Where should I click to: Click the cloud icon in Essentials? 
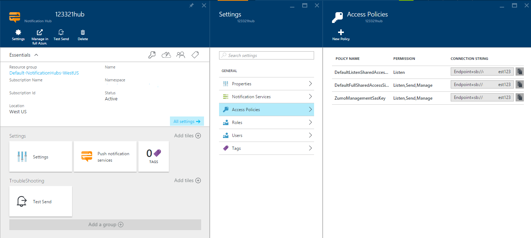point(166,54)
